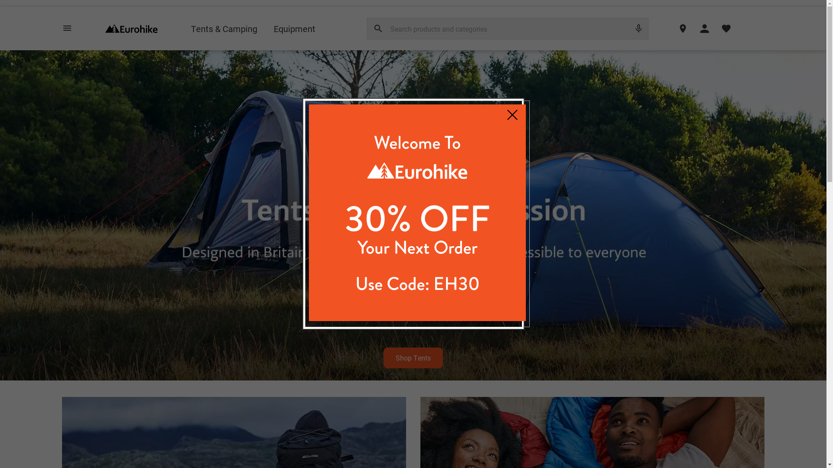Viewport: 833px width, 468px height.
Task: Open the wishlist heart icon
Action: click(x=726, y=29)
